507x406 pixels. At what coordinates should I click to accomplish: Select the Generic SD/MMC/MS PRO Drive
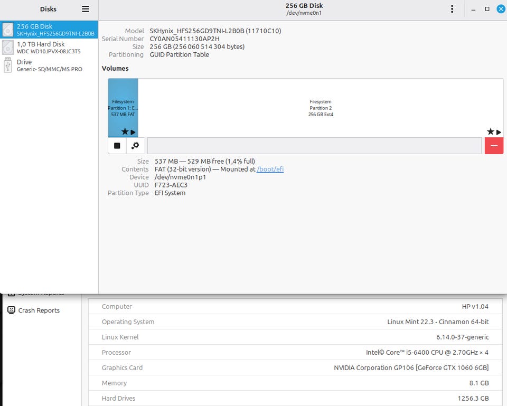click(49, 65)
